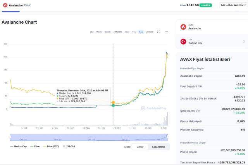Image resolution: width=248 pixels, height=165 pixels.
Task: Click the tooltip 24h Vol ₺278,007,788 line
Action: [71, 101]
